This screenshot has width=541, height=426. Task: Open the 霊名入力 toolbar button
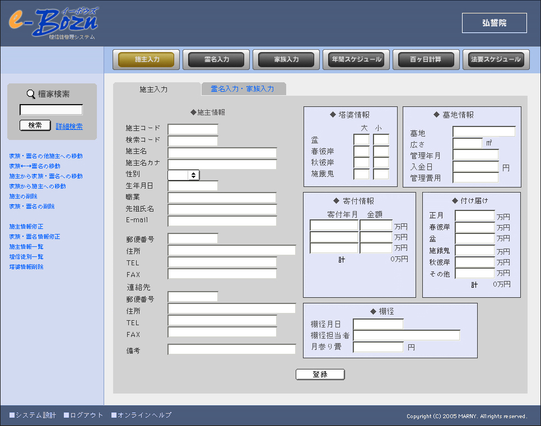coord(216,59)
